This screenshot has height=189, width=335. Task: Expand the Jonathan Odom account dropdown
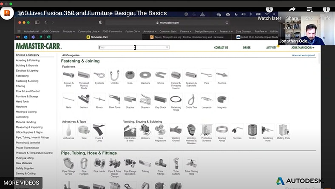[303, 48]
